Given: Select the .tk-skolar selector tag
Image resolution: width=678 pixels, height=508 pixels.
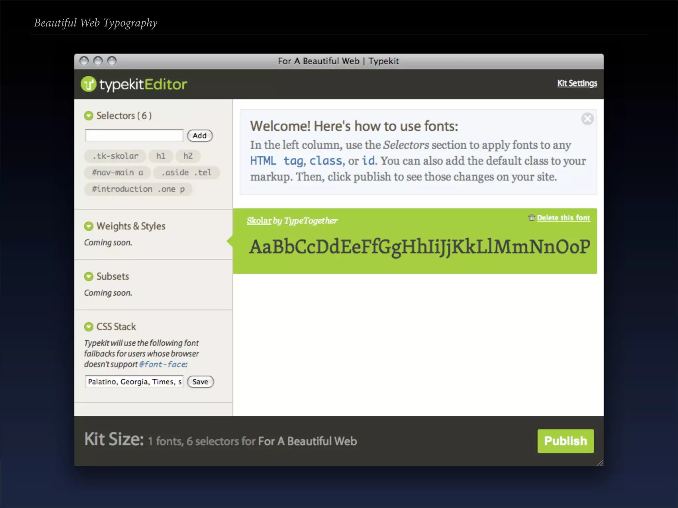Looking at the screenshot, I should (x=115, y=156).
